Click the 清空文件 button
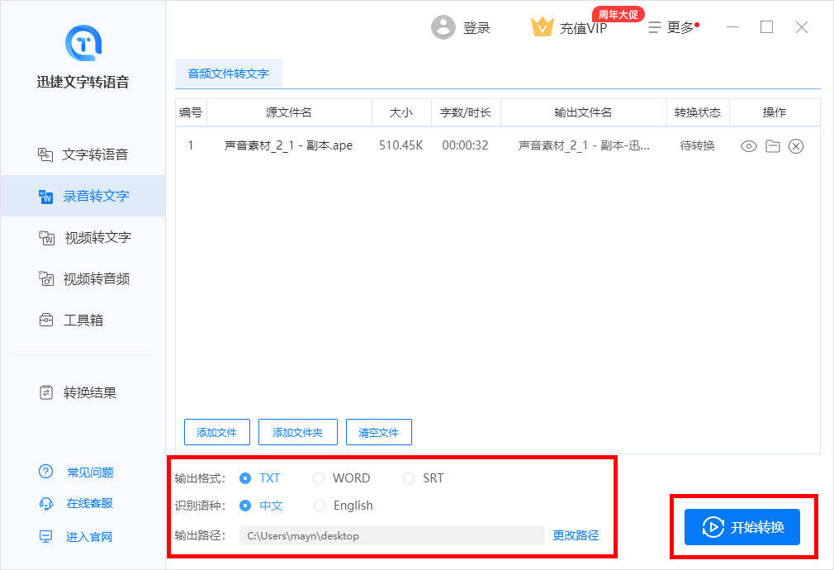This screenshot has height=570, width=834. (x=379, y=432)
